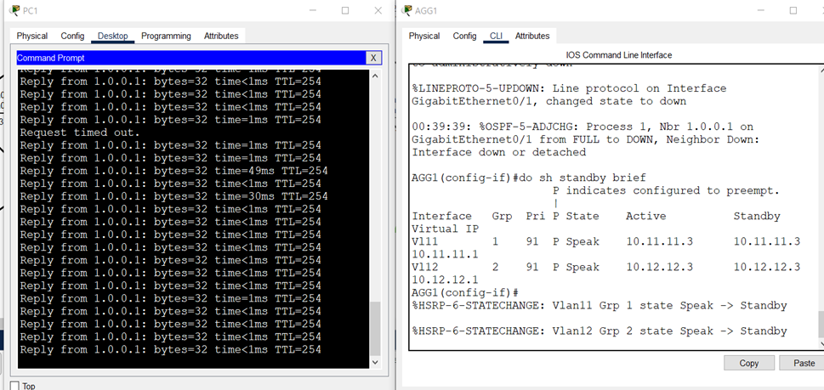824x390 pixels.
Task: Click 'IOS Command Line Interface' heading
Action: (x=618, y=55)
